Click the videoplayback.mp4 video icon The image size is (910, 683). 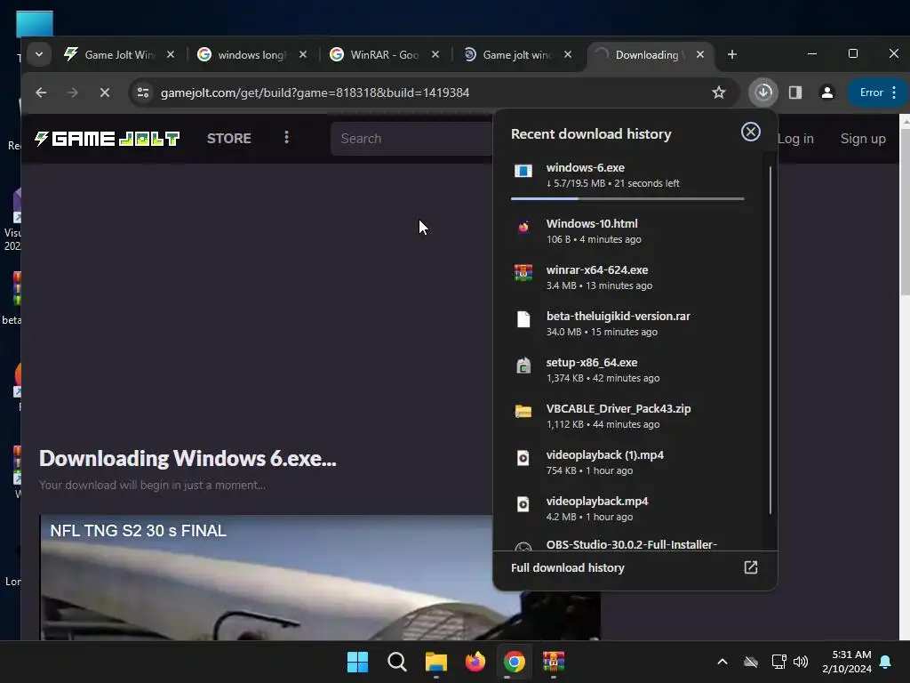523,504
